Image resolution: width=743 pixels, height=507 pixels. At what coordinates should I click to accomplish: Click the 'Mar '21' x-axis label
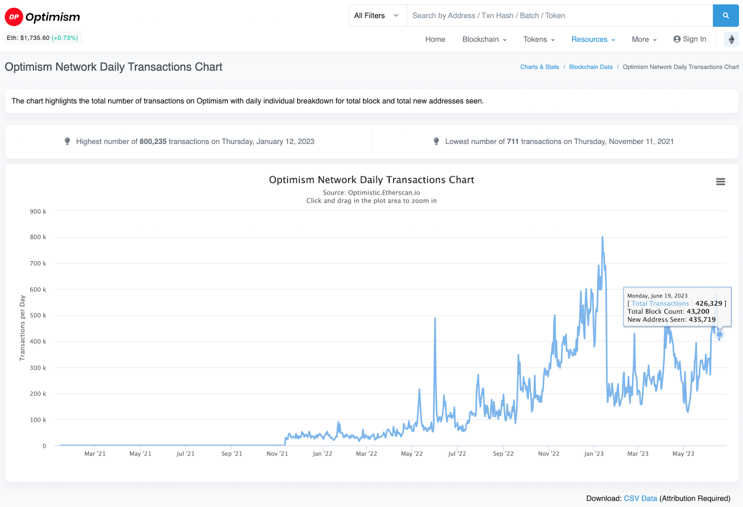coord(95,454)
